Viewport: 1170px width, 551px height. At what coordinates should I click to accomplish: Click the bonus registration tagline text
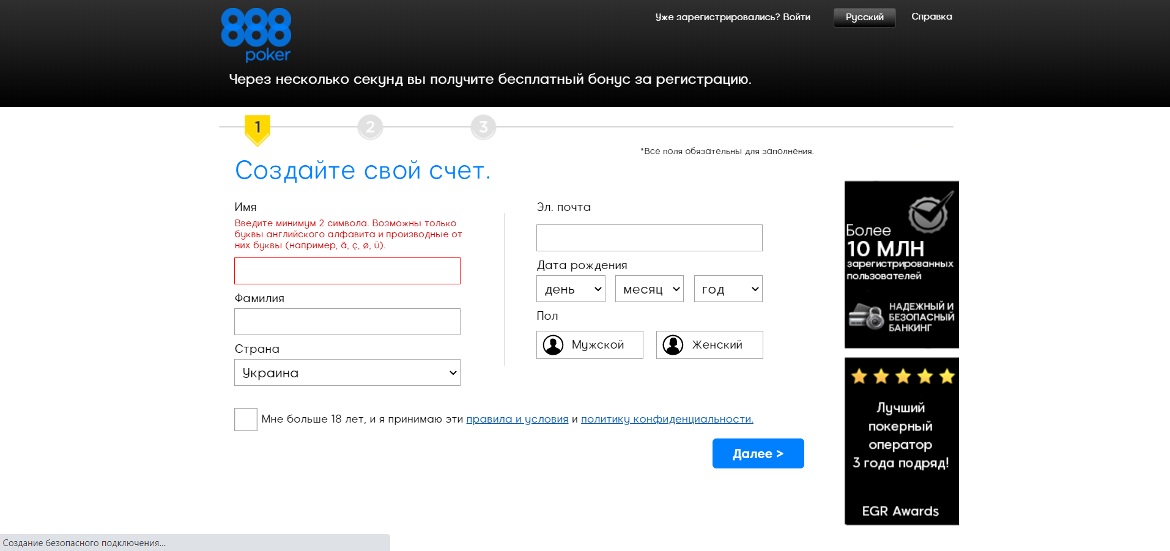491,80
